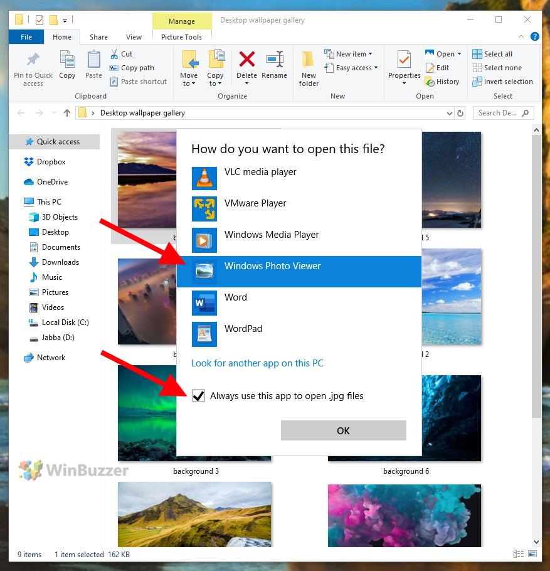Screen dimensions: 550x571
Task: Click Look for another app on this PC
Action: click(x=257, y=363)
